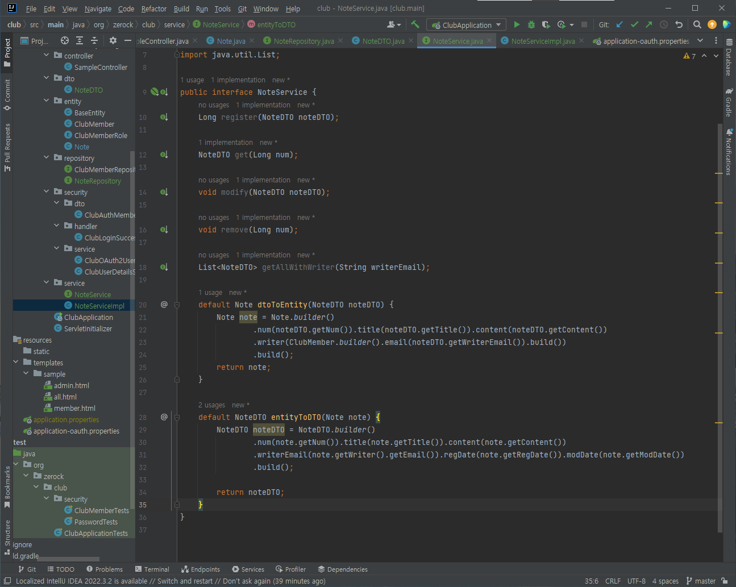
Task: Open the ClubApplication run configuration dropdown
Action: click(467, 24)
